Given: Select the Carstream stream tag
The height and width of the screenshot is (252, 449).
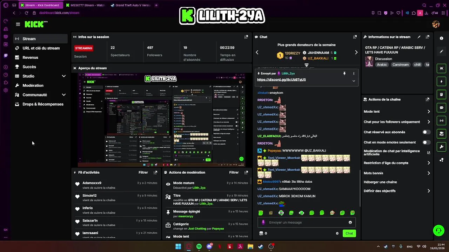Looking at the screenshot, I should 401,64.
